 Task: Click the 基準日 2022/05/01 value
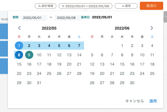(102, 17)
